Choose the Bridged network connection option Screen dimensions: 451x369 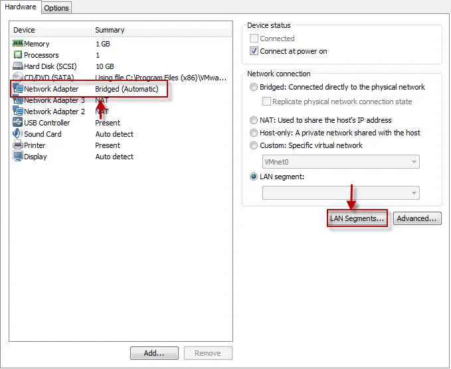pyautogui.click(x=254, y=87)
